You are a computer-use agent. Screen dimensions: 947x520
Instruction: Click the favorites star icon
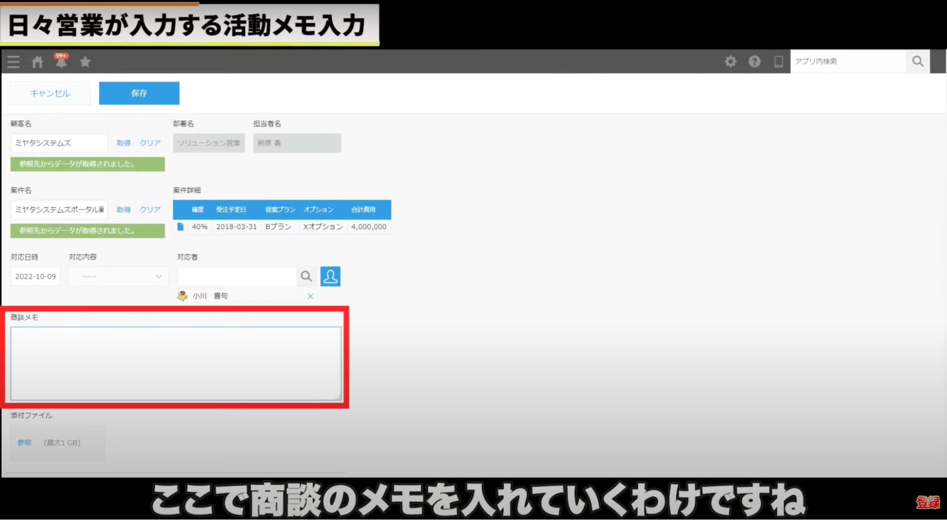pyautogui.click(x=85, y=62)
